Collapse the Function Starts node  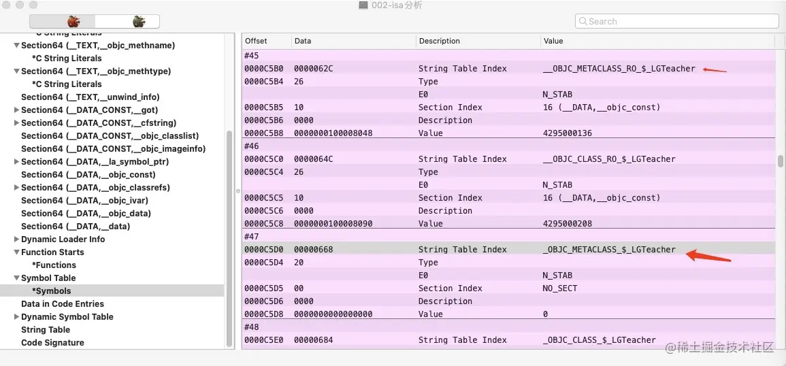pyautogui.click(x=16, y=252)
